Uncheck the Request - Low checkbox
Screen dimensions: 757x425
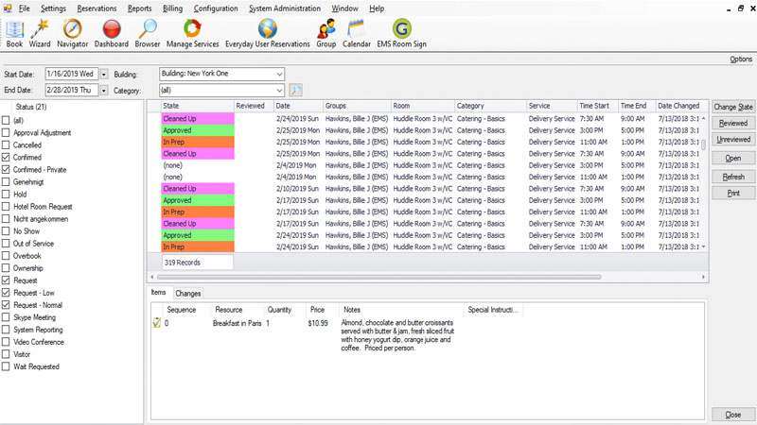(6, 293)
